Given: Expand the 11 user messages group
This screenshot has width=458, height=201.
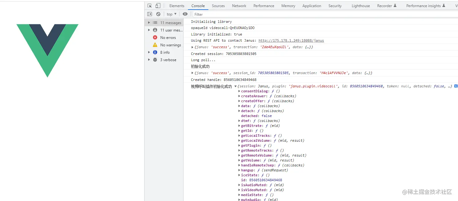Looking at the screenshot, I should click(x=149, y=30).
